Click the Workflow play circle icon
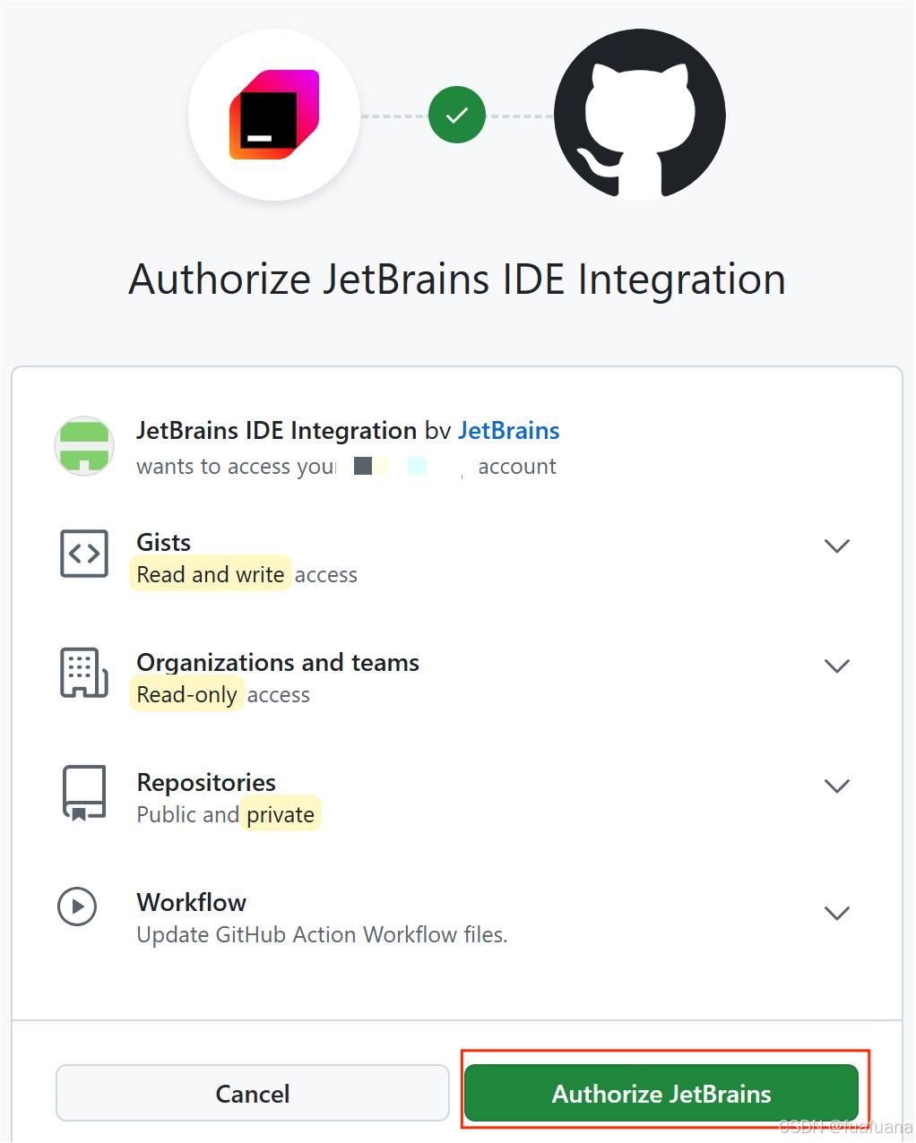The width and height of the screenshot is (916, 1143). click(x=77, y=907)
